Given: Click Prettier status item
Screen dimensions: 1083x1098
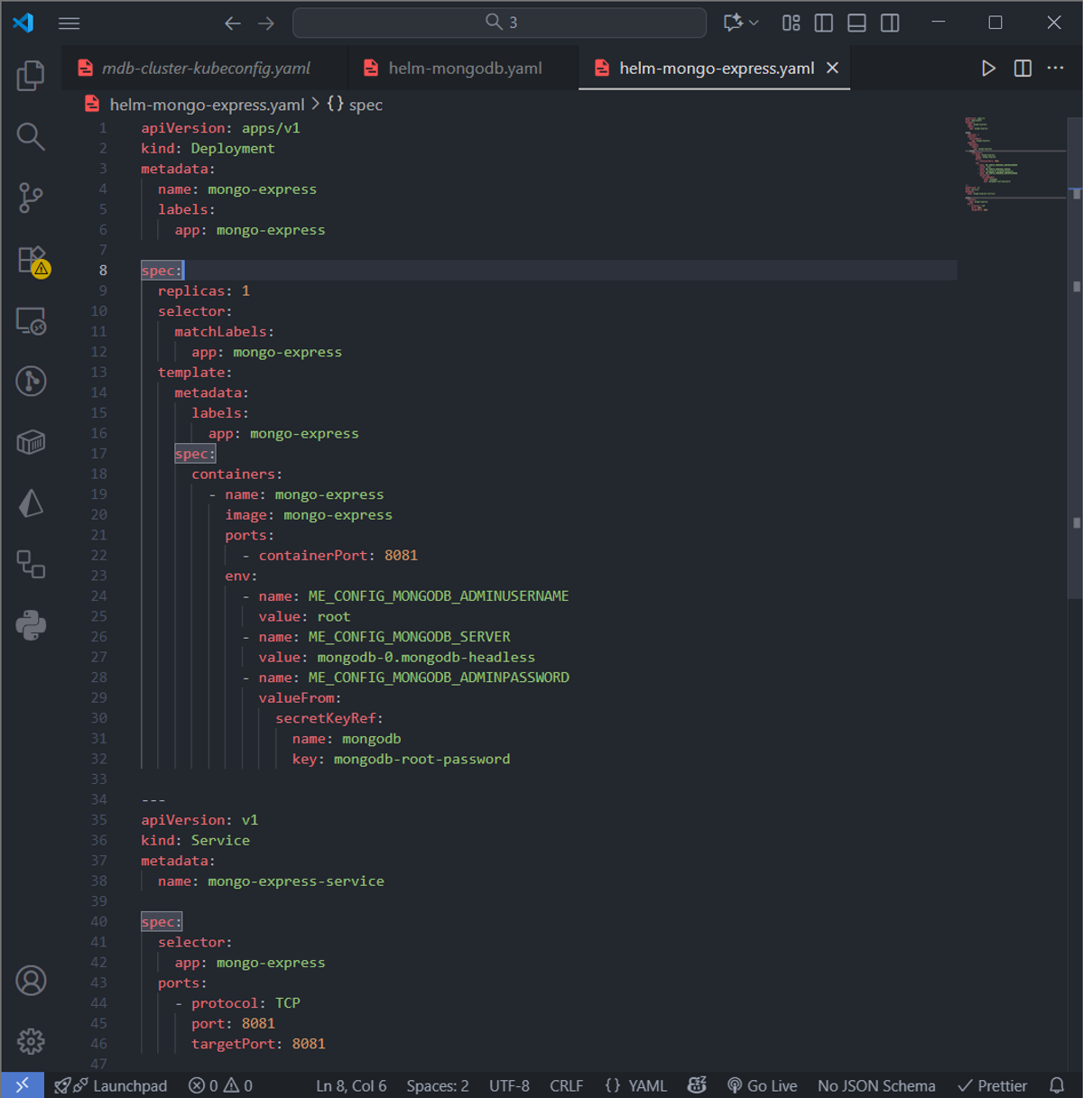Looking at the screenshot, I should click(x=993, y=1085).
